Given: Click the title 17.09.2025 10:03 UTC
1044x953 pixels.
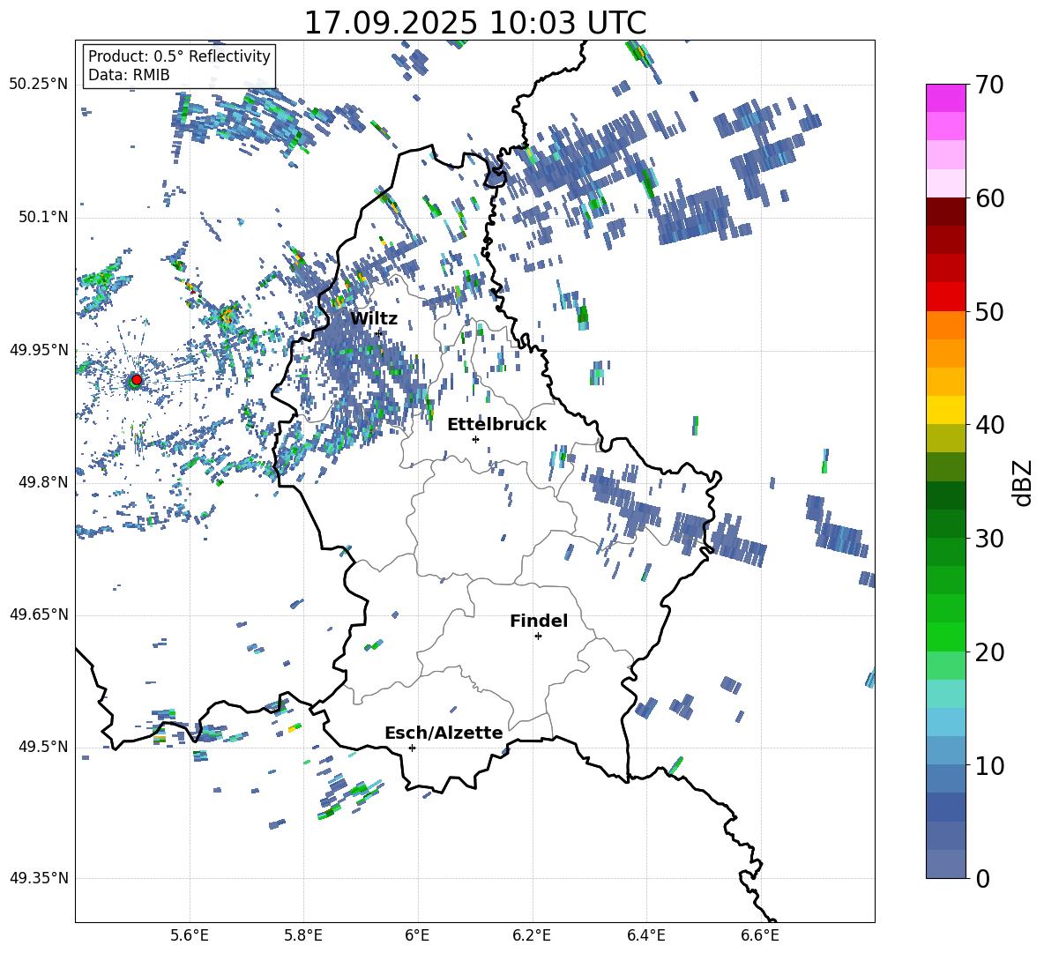Looking at the screenshot, I should coord(475,23).
